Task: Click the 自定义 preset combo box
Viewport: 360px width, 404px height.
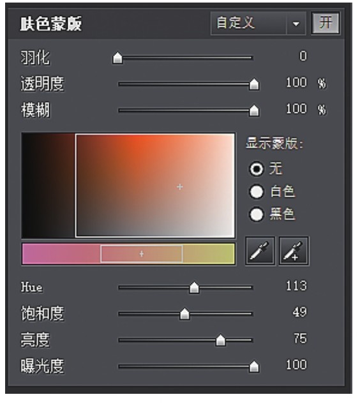Action: click(x=259, y=24)
